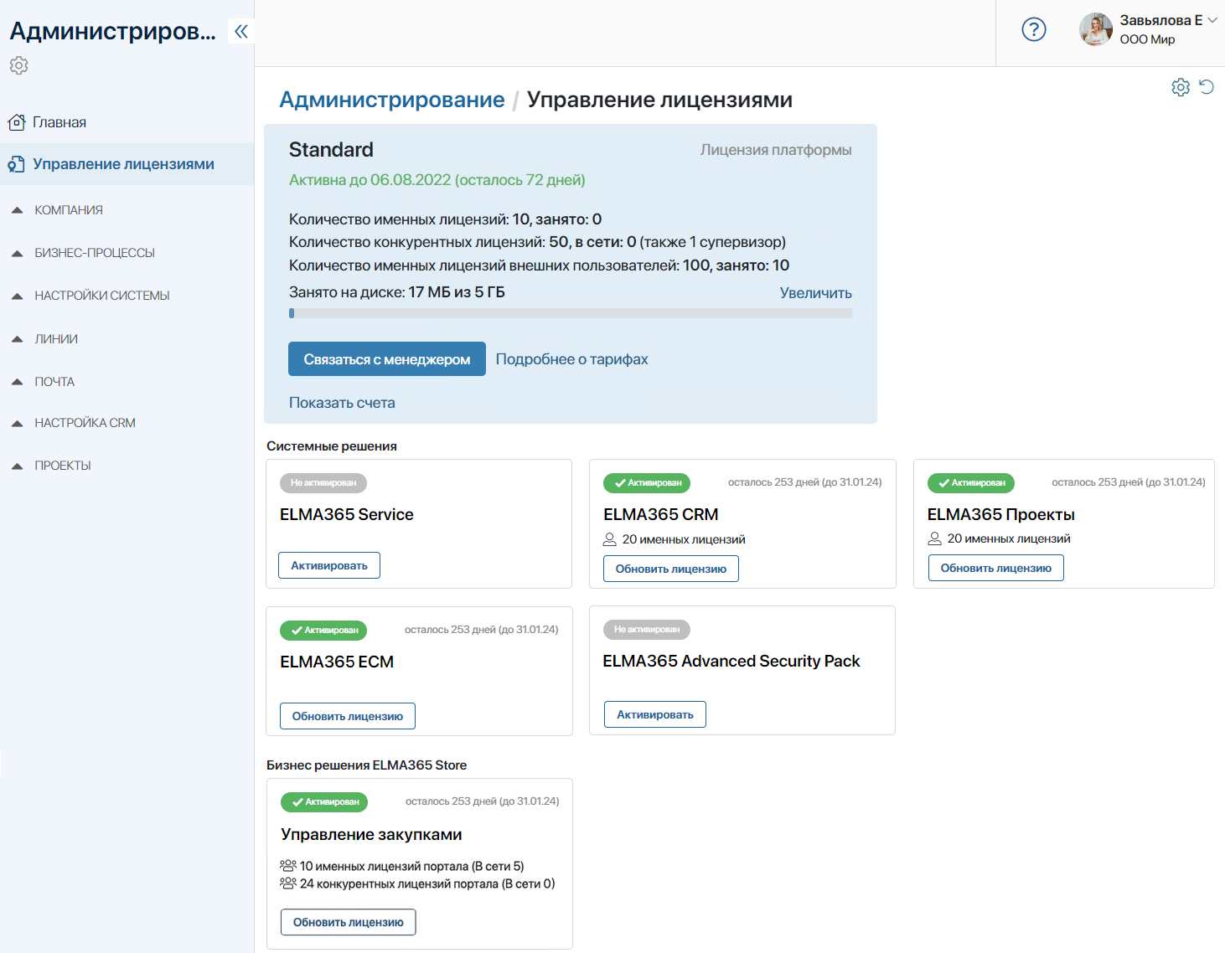This screenshot has height=953, width=1225.
Task: Click the user icon in the ELMA365 Проекты card
Action: (934, 538)
